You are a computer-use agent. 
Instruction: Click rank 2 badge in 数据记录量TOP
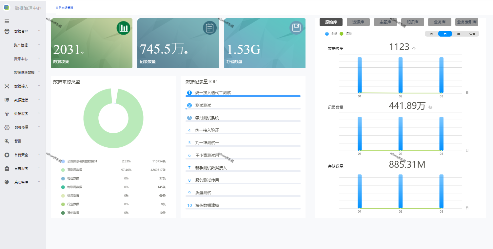(x=189, y=105)
